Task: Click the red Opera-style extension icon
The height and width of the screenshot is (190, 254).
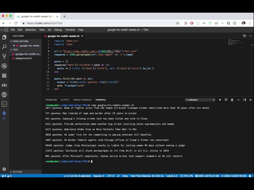Action: 192,23
